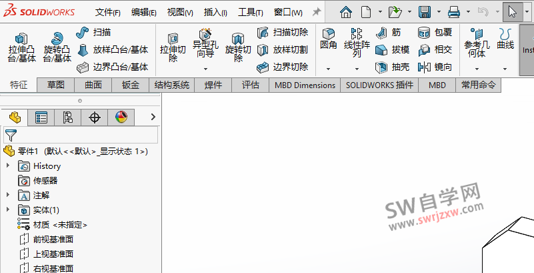
Task: Select the 拔模 draft tool
Action: (392, 50)
